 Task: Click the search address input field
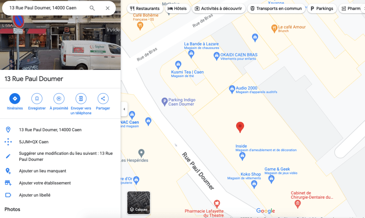point(46,8)
